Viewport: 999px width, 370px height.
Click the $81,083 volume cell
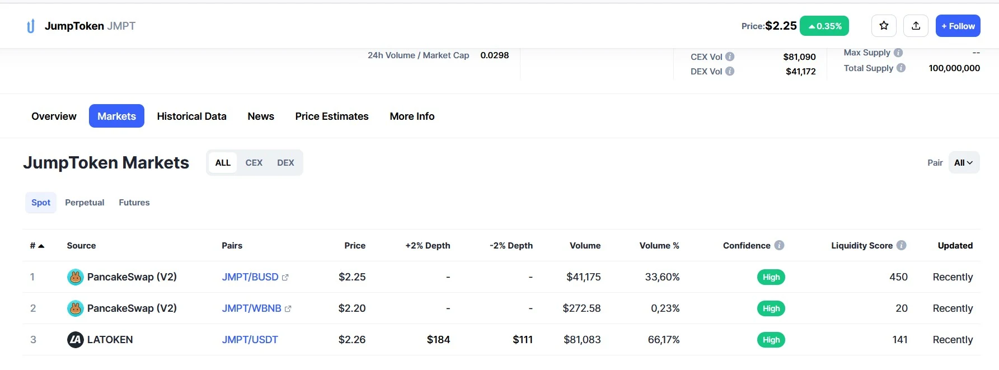582,340
